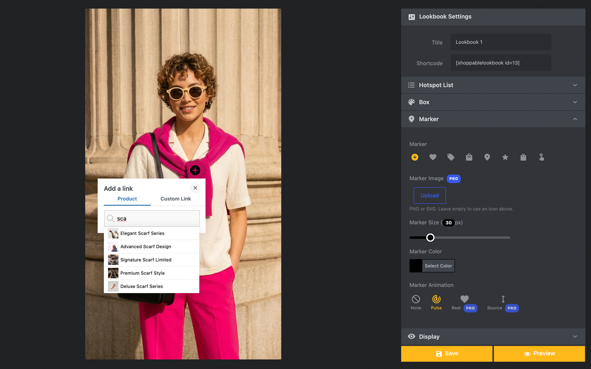Screen dimensions: 591x369
Task: Select the Bounce animation option
Action: tap(503, 303)
